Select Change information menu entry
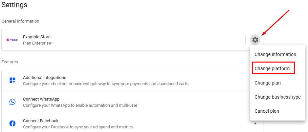The width and height of the screenshot is (308, 132). pos(275,54)
